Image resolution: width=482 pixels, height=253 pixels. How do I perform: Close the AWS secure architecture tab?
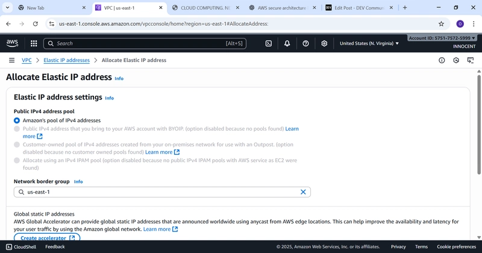[314, 8]
